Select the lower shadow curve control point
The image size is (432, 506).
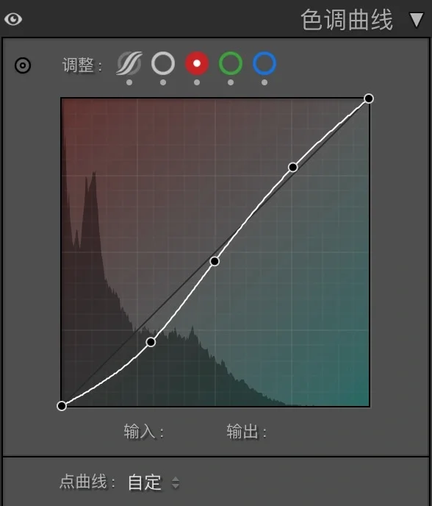[151, 342]
